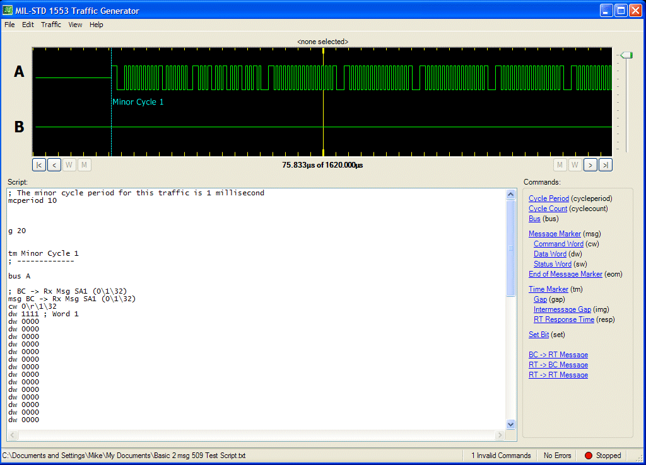Click the 'dw 1111 ; Word 1' line
Image resolution: width=646 pixels, height=465 pixels.
click(44, 314)
